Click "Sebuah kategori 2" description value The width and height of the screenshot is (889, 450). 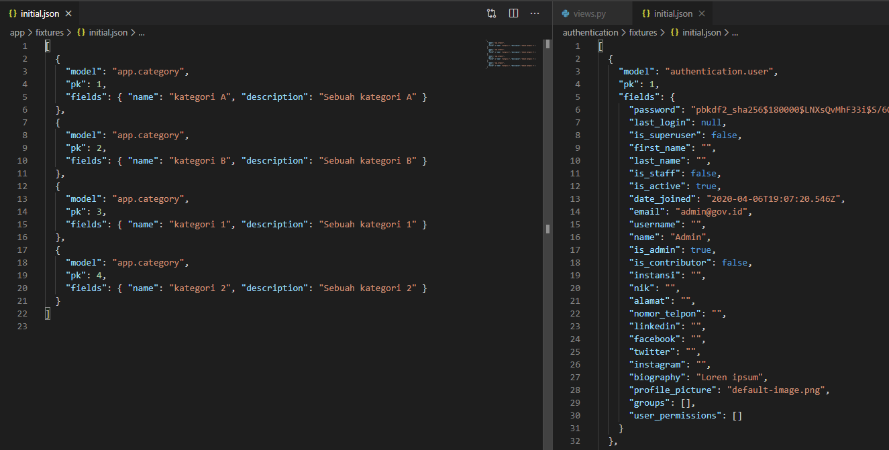pos(368,288)
